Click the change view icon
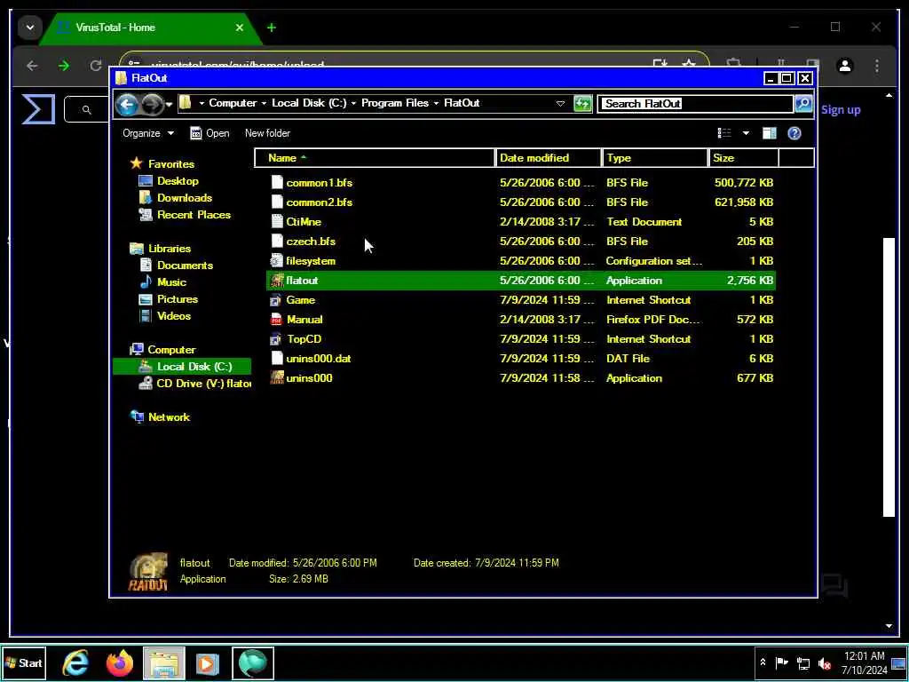Image resolution: width=909 pixels, height=682 pixels. (724, 133)
